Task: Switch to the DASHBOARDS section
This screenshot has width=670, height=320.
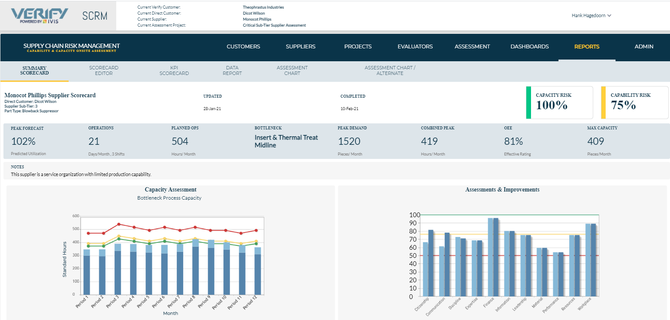Action: [529, 46]
